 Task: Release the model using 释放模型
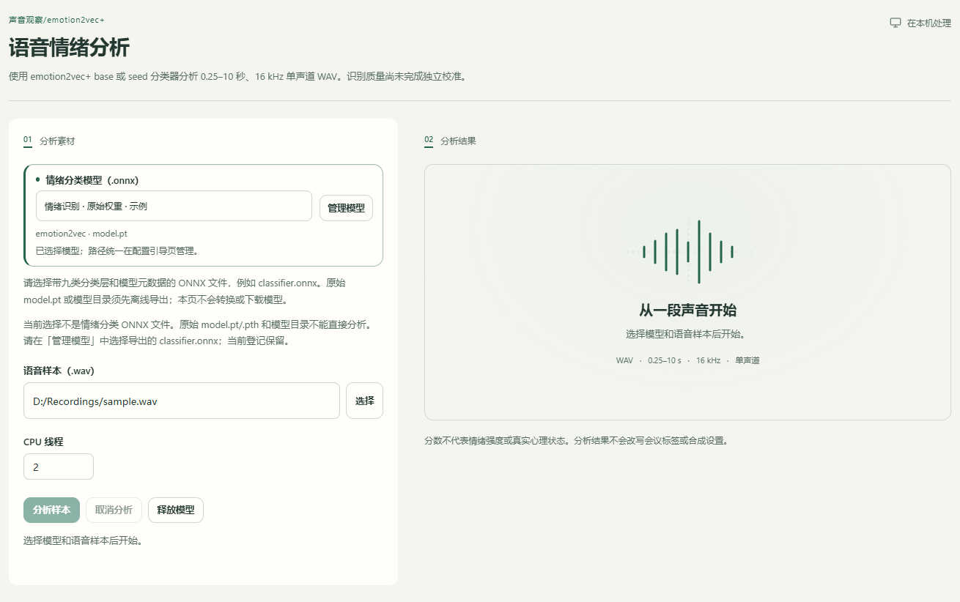pyautogui.click(x=176, y=510)
